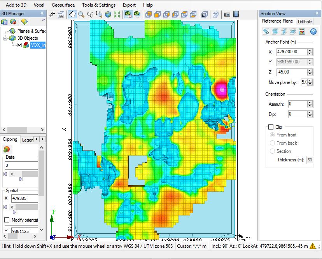Viewport: 322px width, 259px height.
Task: Open the help icon in Section View panel
Action: coord(313,31)
